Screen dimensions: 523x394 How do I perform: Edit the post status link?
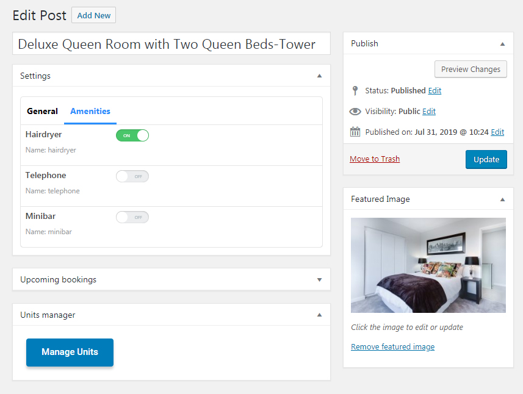point(435,91)
